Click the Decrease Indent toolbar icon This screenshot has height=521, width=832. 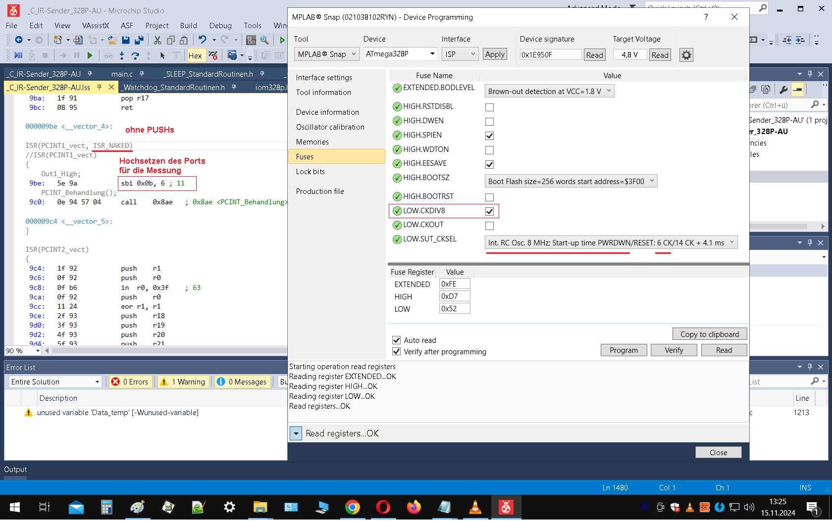(787, 40)
